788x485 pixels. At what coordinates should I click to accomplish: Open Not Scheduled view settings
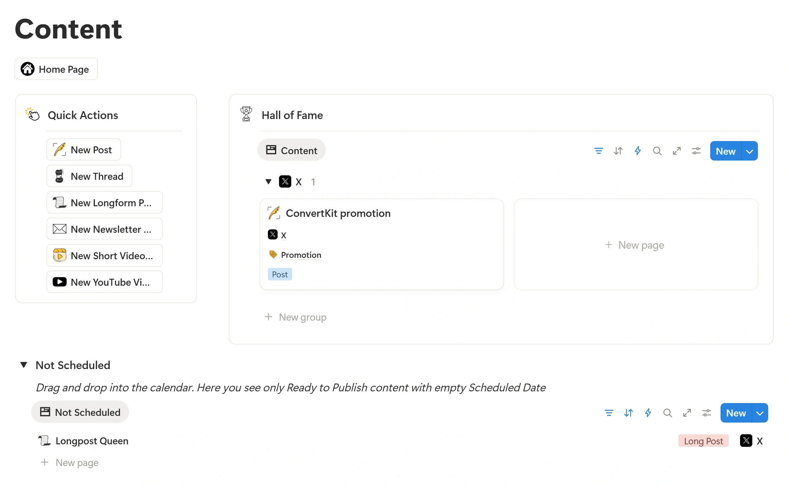click(707, 413)
